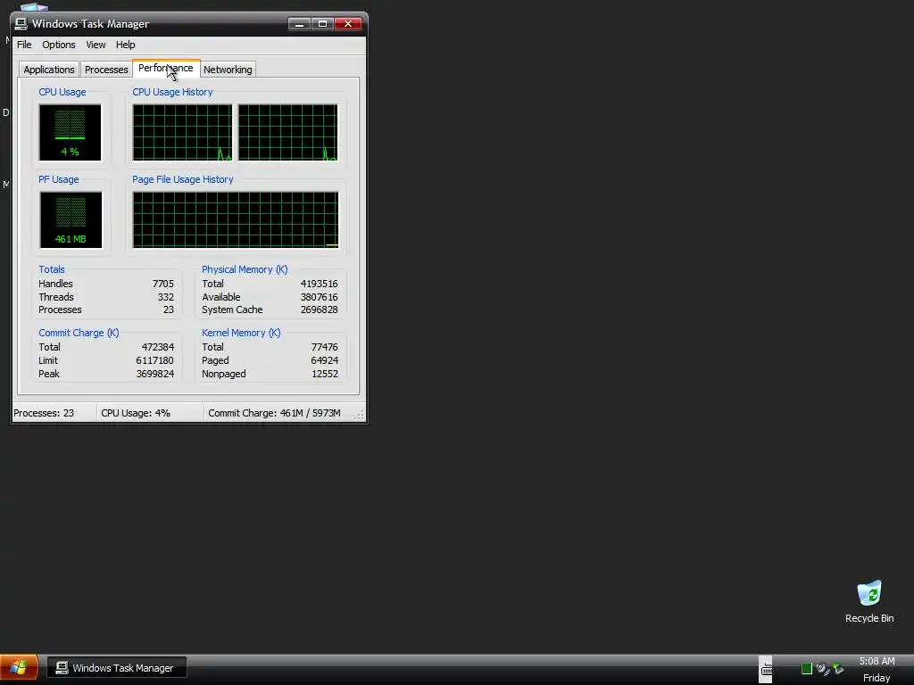914x685 pixels.
Task: Maximize the Task Manager window
Action: [322, 24]
